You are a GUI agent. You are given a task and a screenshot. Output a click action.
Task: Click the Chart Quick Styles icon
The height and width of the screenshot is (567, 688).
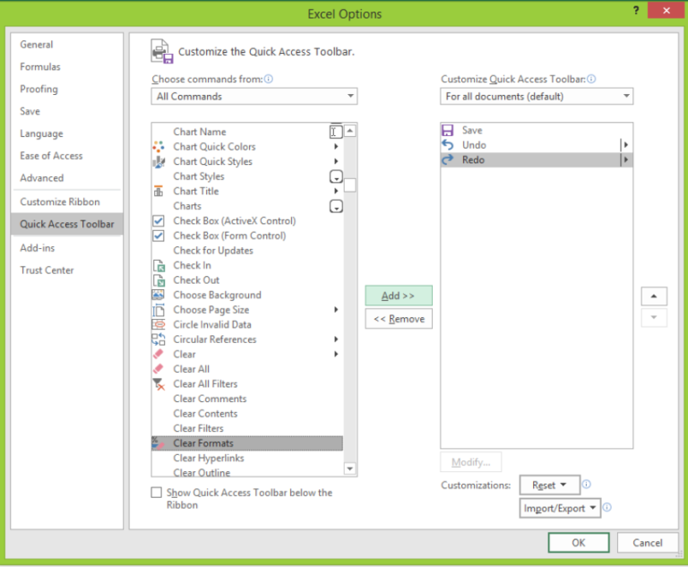coord(159,162)
